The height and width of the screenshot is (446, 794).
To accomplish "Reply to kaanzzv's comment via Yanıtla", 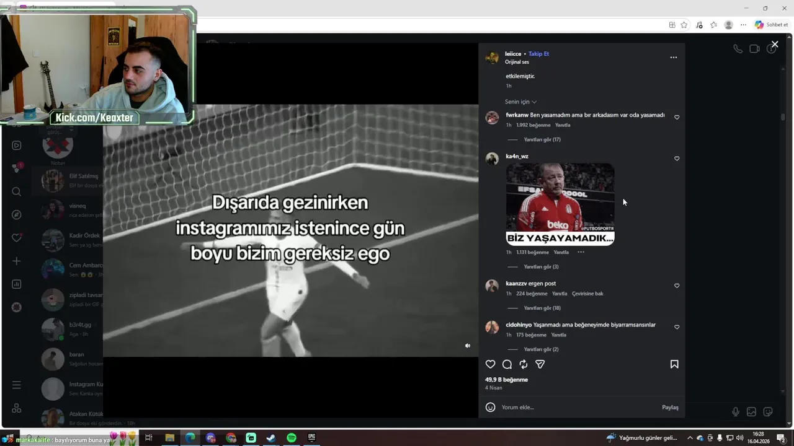I will tap(560, 294).
